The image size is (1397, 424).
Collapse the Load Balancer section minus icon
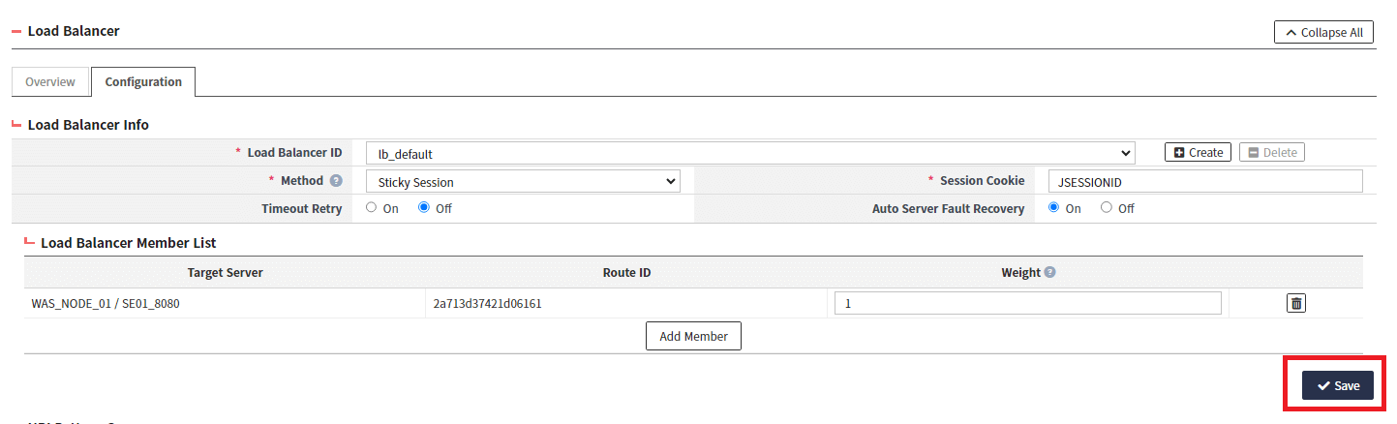coord(16,32)
